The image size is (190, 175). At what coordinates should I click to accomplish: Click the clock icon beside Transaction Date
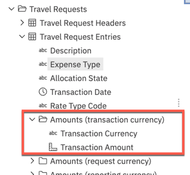pyautogui.click(x=43, y=92)
